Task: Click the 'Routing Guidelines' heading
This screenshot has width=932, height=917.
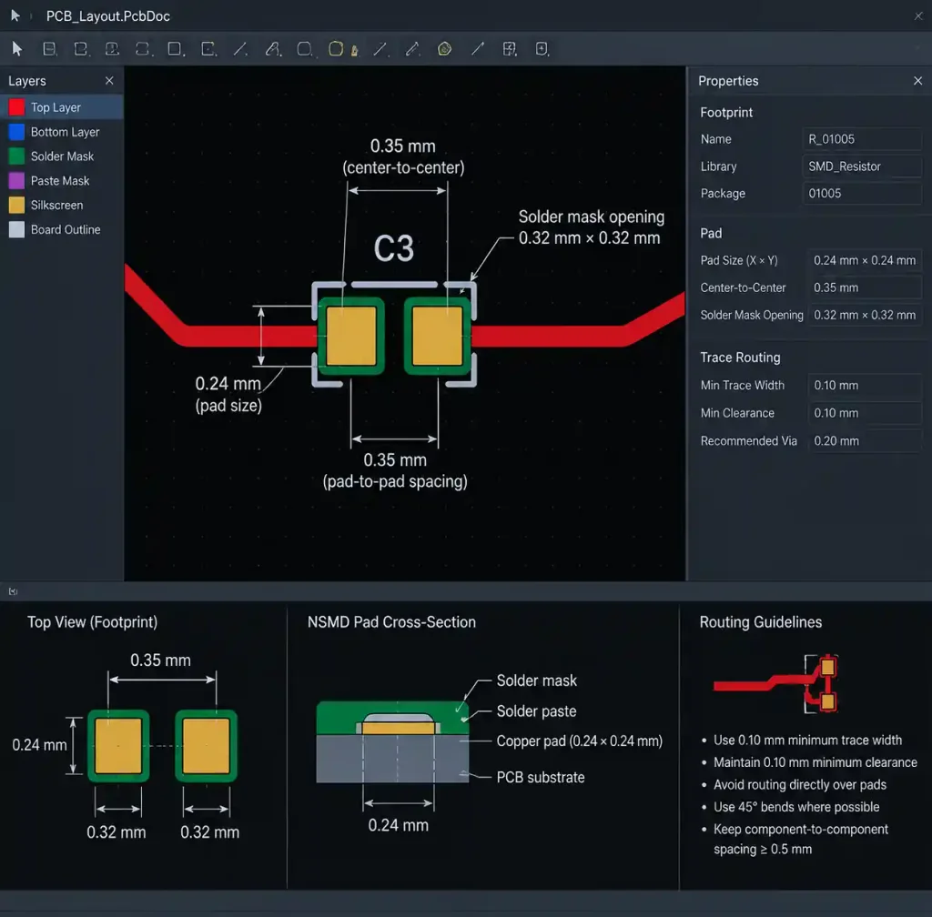Action: [x=760, y=622]
